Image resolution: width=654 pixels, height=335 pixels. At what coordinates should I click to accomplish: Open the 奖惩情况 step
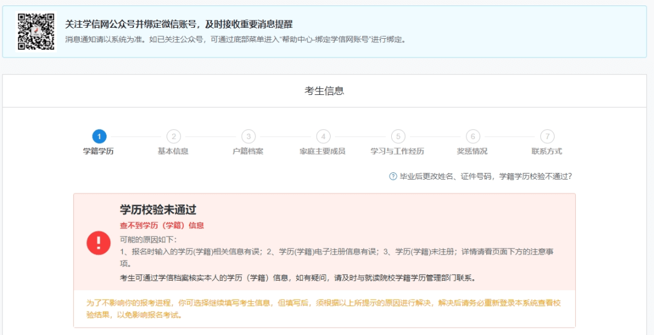point(472,151)
